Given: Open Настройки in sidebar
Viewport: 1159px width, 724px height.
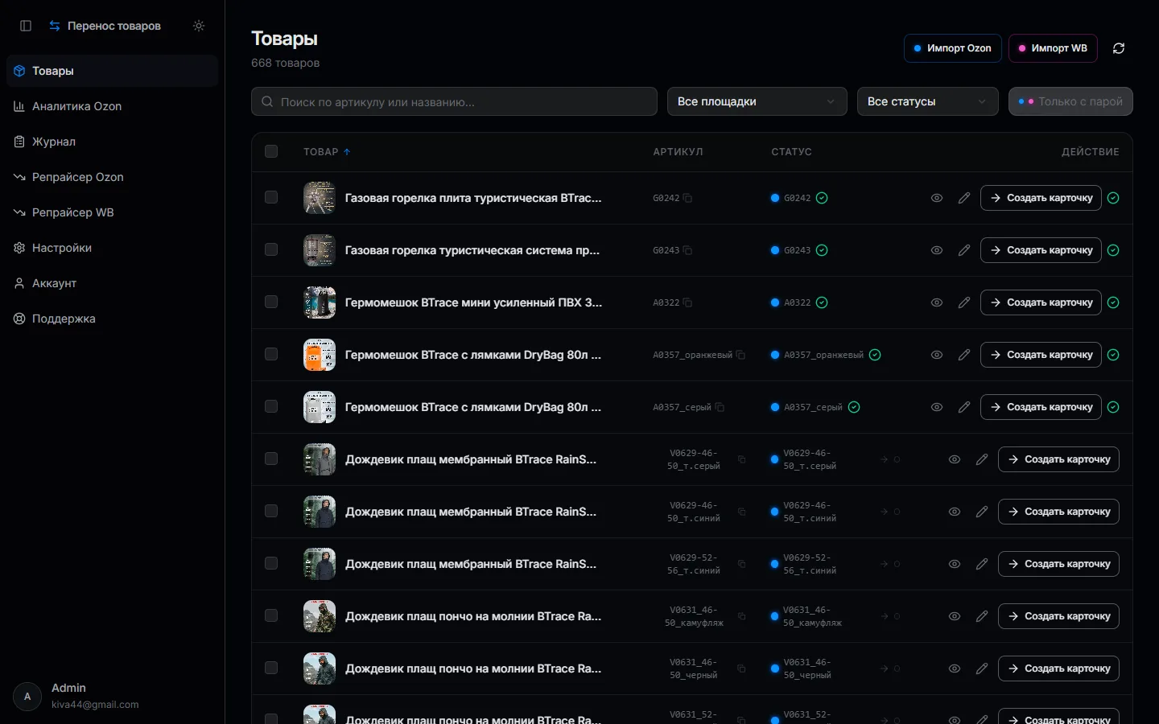Looking at the screenshot, I should (113, 248).
